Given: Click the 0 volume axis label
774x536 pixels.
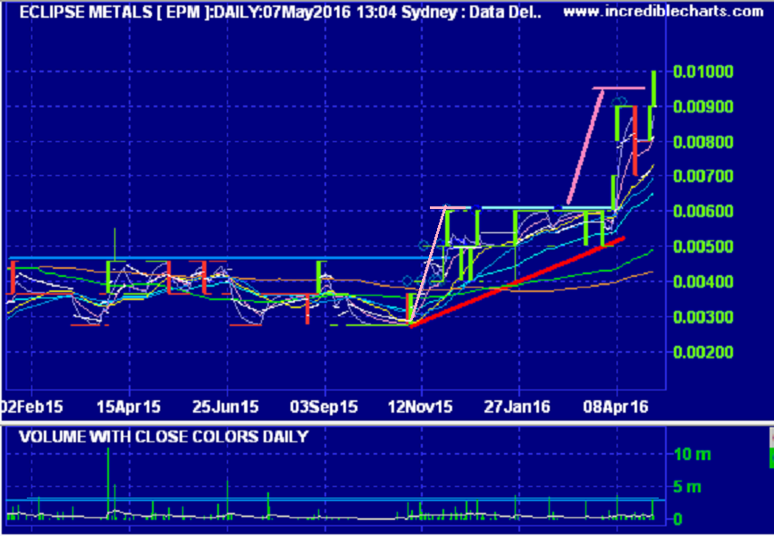Looking at the screenshot, I should point(677,519).
